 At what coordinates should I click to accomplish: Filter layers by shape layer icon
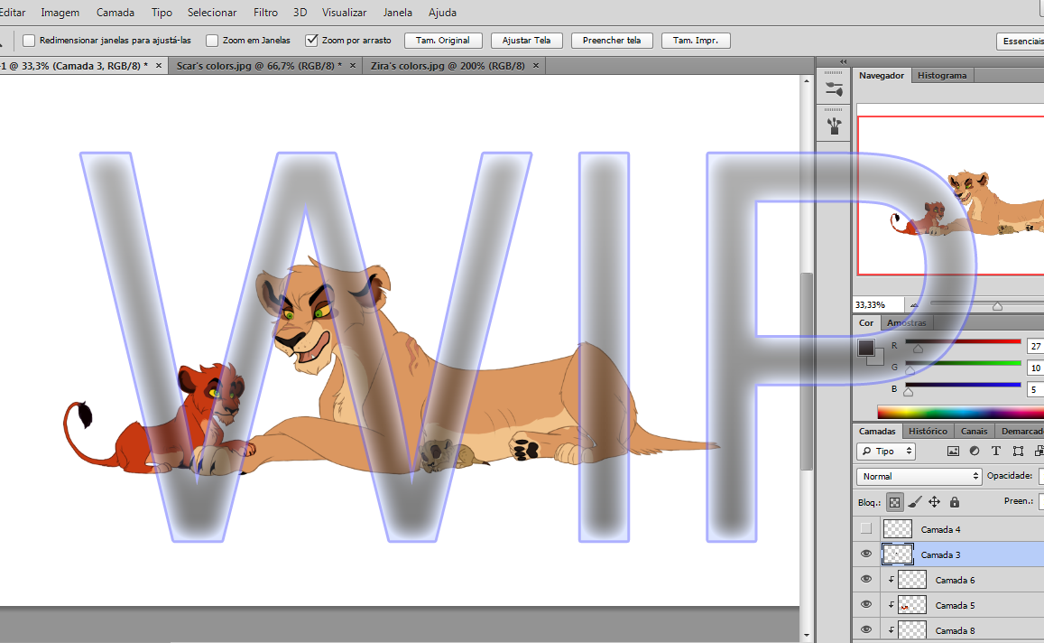coord(1018,452)
